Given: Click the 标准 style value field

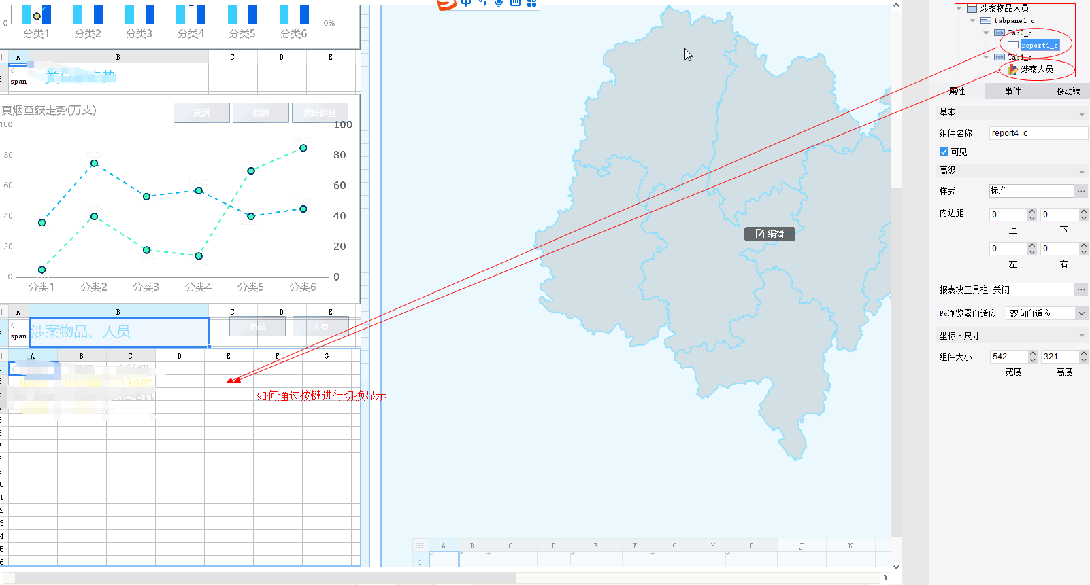Looking at the screenshot, I should 1031,191.
